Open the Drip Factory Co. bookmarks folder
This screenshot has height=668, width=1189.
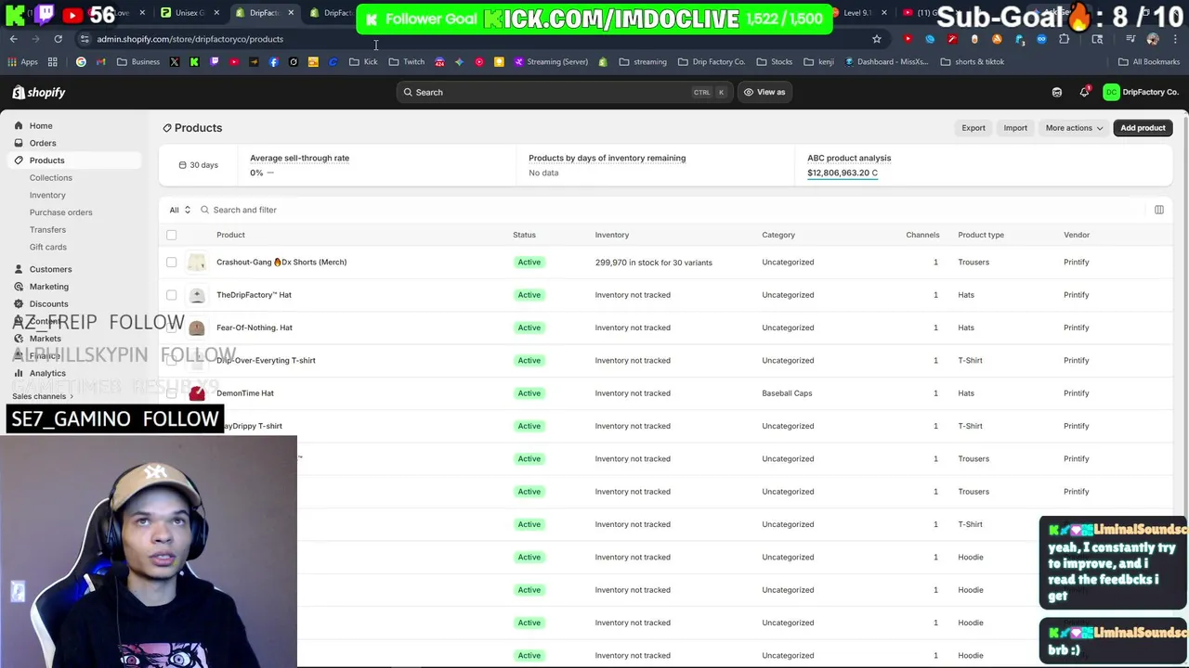coord(712,62)
